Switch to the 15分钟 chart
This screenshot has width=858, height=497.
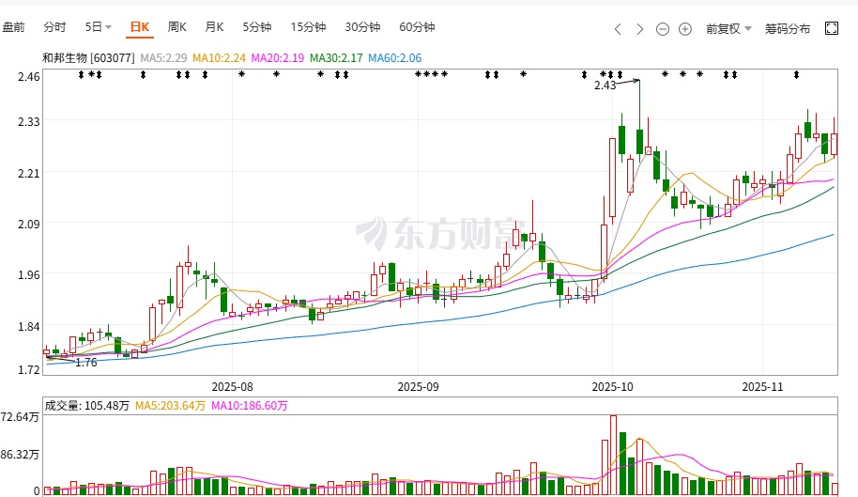(x=308, y=27)
